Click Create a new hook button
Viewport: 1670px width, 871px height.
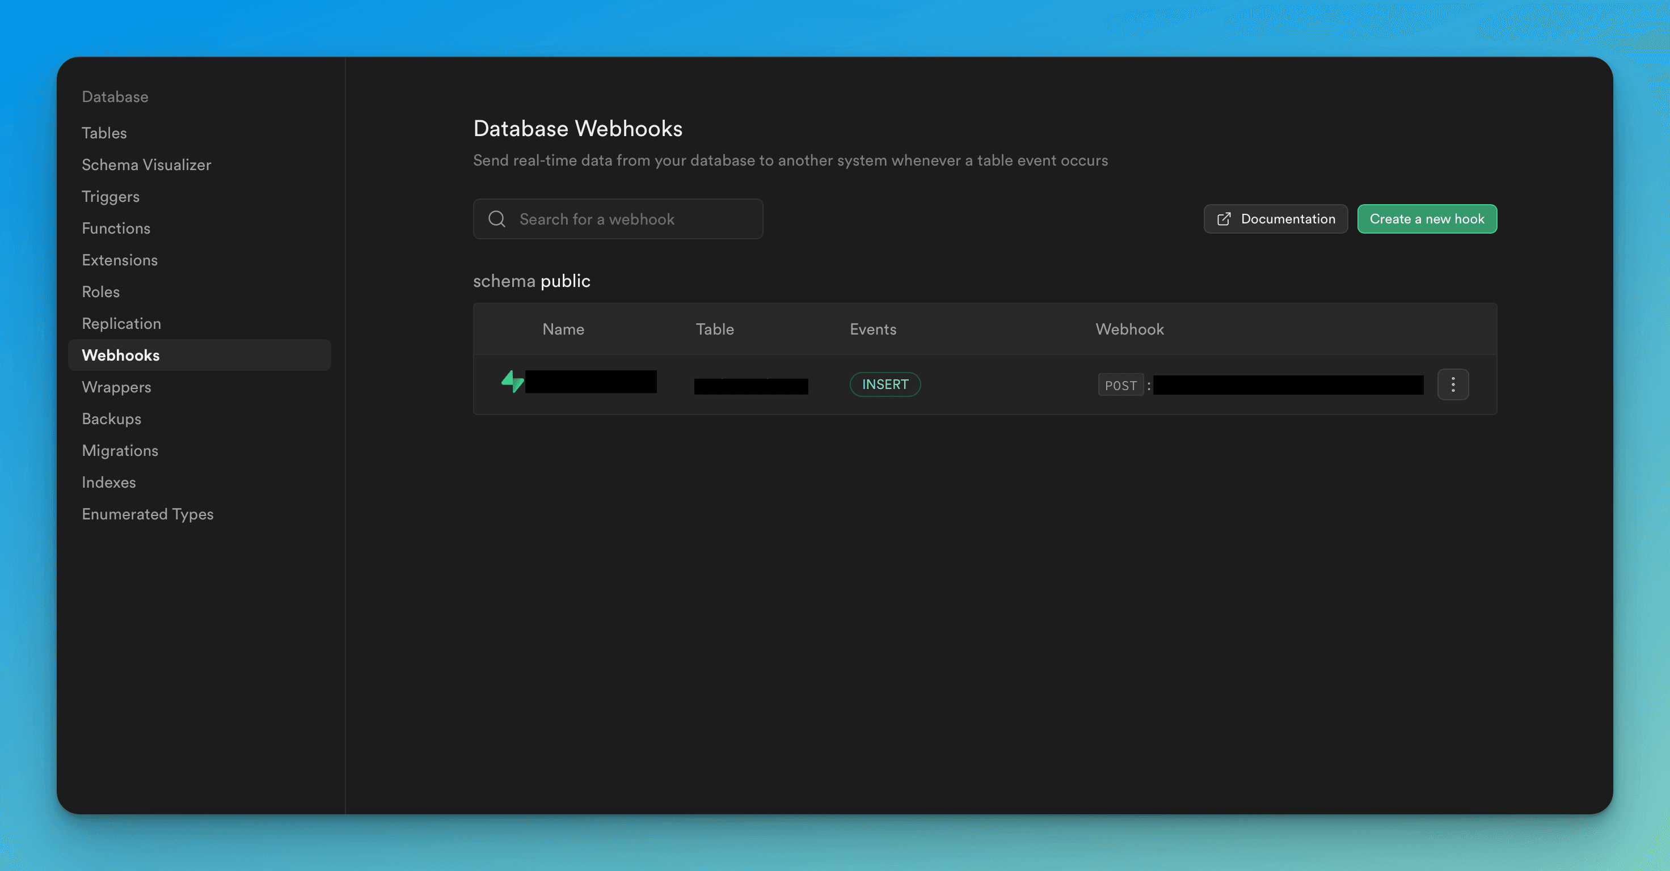click(1427, 219)
